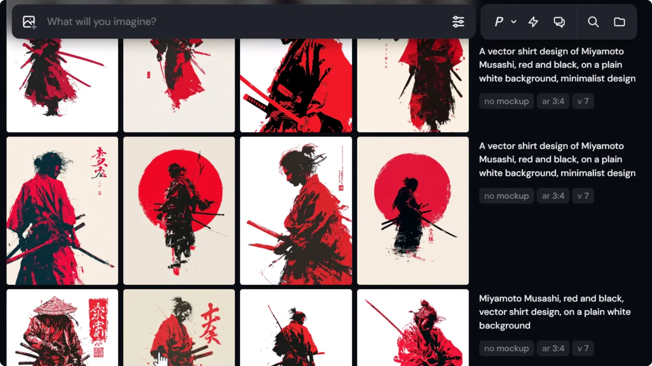Select the first 'vector shirt design' prompt text
This screenshot has width=652, height=366.
click(557, 64)
